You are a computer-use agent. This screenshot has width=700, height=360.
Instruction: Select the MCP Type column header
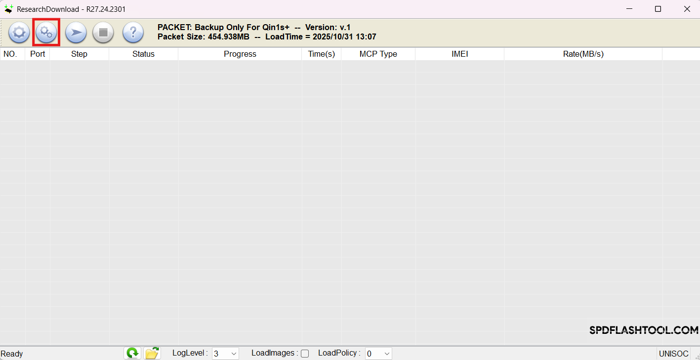pyautogui.click(x=378, y=54)
